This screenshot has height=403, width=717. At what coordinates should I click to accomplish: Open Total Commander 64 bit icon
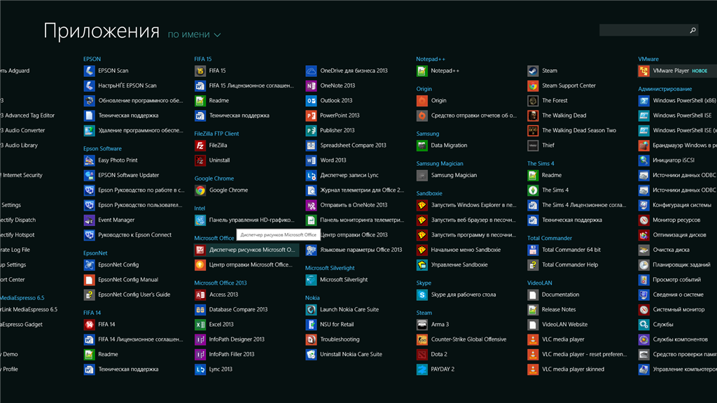(533, 250)
